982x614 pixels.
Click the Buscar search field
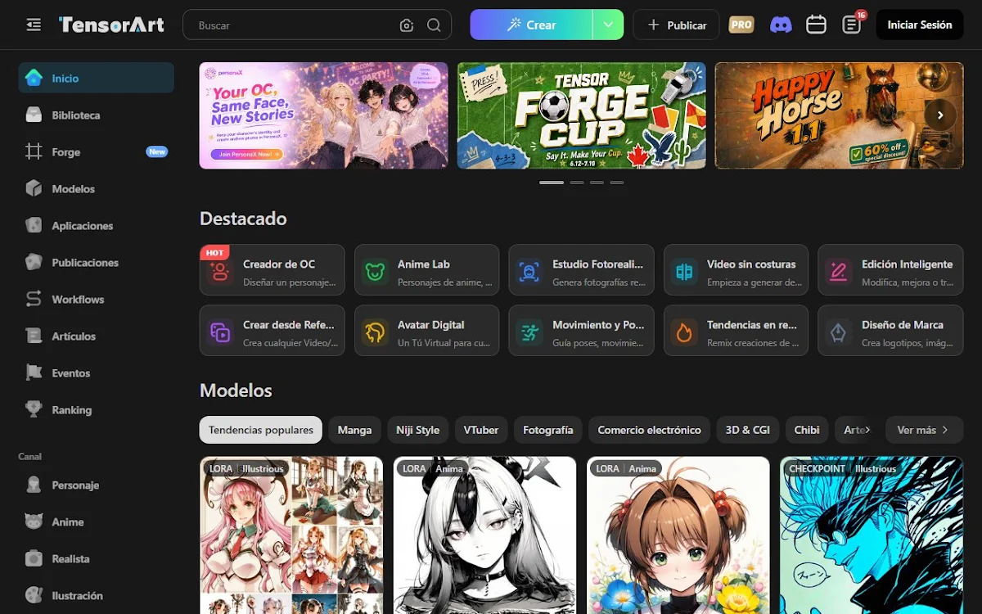(317, 25)
